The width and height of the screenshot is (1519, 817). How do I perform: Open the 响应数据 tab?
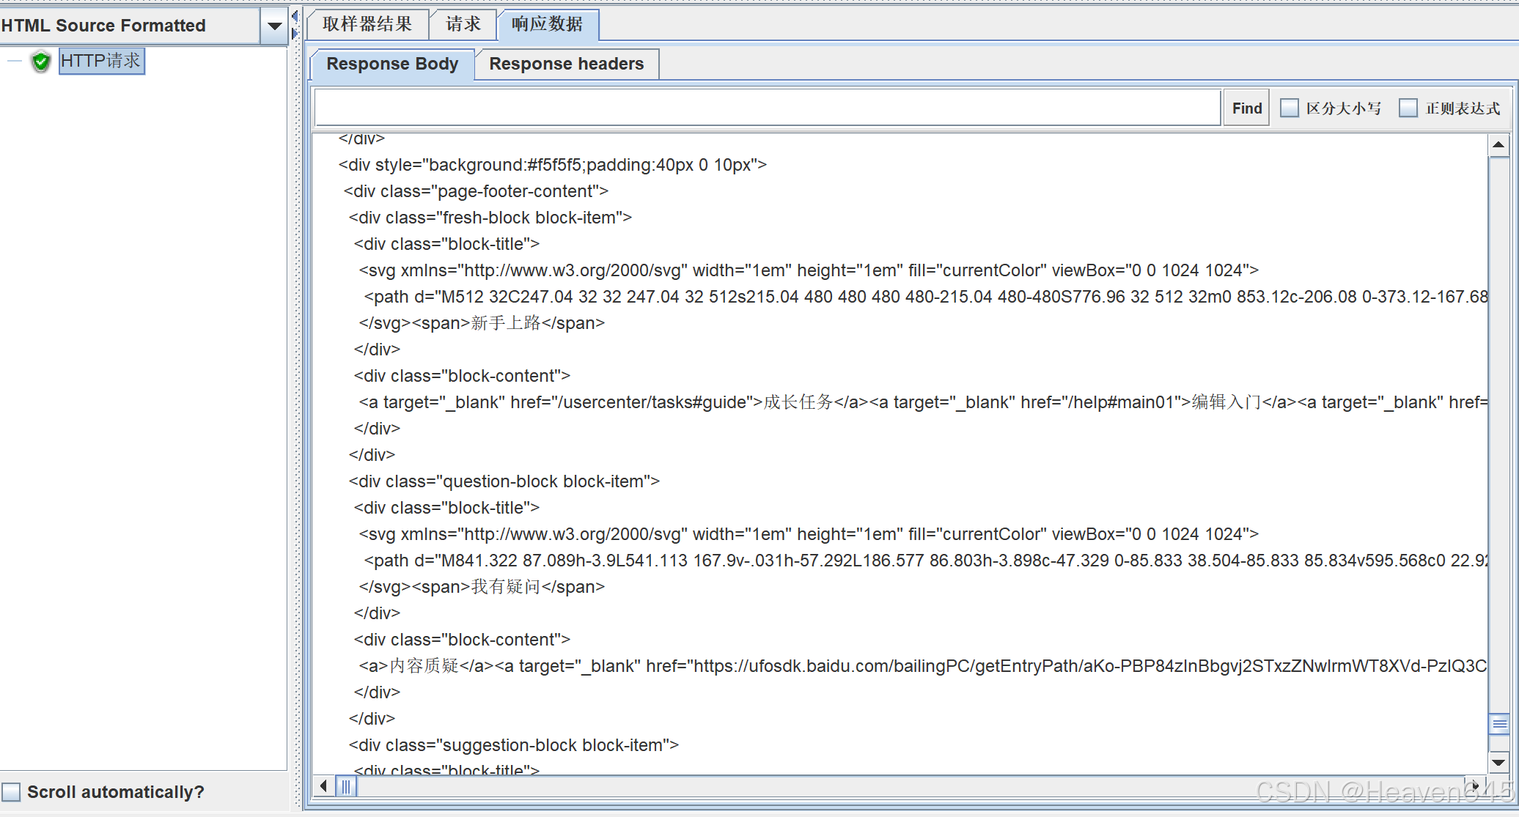coord(548,24)
